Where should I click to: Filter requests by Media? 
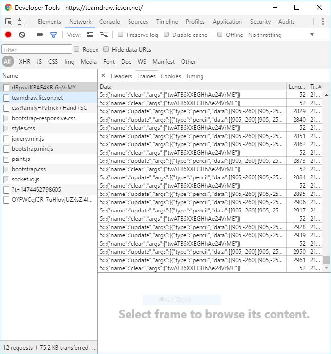(x=89, y=62)
